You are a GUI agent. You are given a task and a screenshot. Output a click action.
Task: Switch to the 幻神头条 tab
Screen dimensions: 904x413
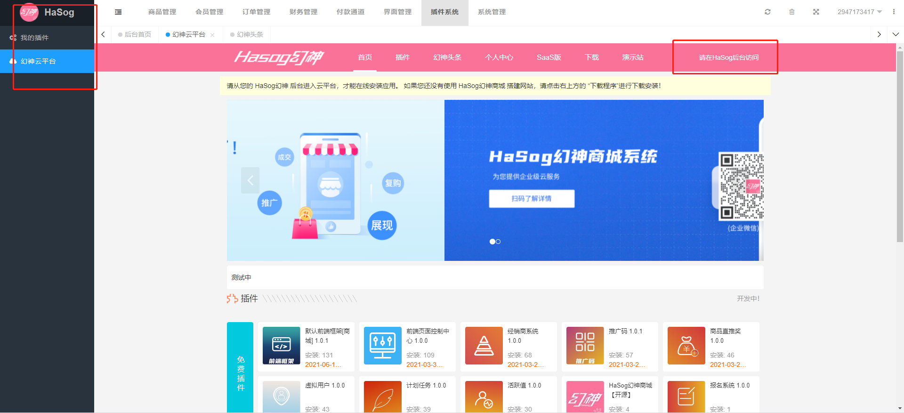click(247, 34)
